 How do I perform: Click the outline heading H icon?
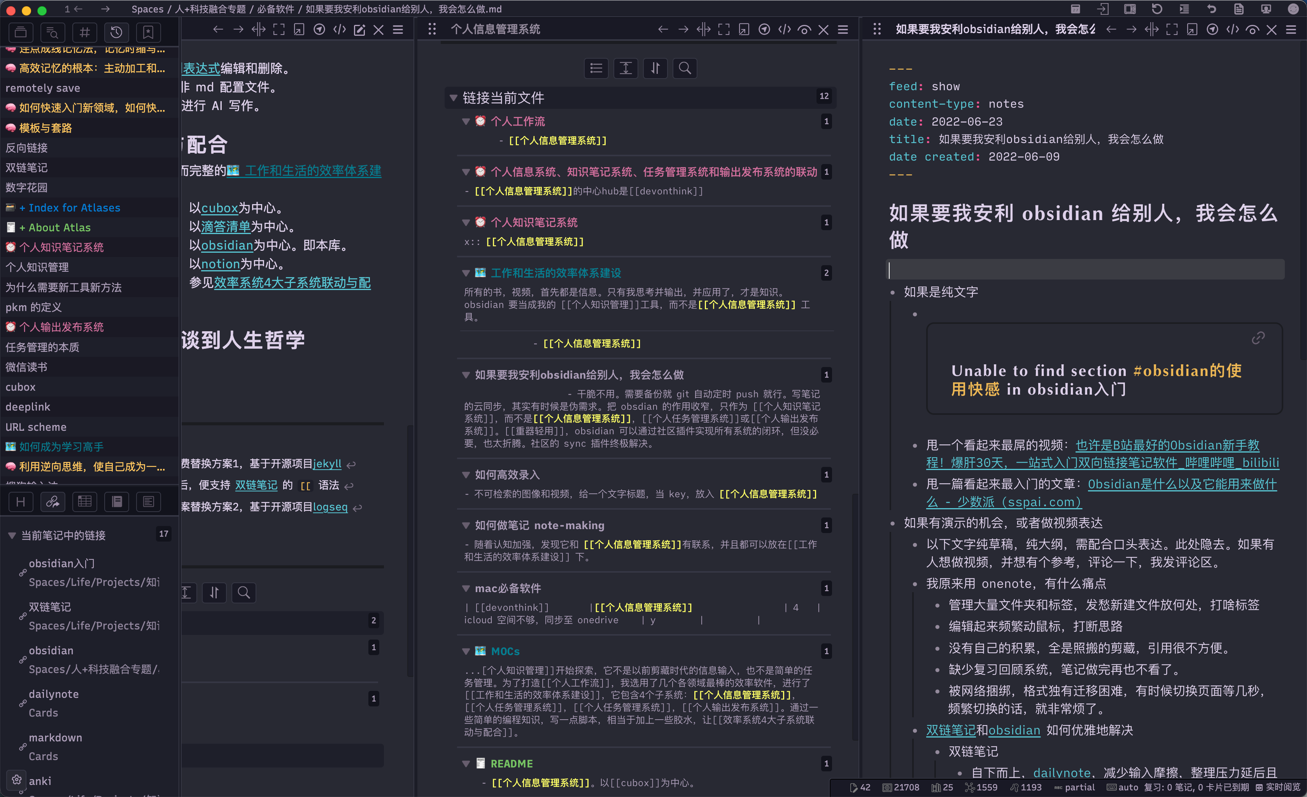coord(21,502)
